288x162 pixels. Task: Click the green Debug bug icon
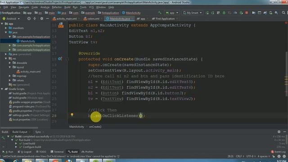point(224,13)
